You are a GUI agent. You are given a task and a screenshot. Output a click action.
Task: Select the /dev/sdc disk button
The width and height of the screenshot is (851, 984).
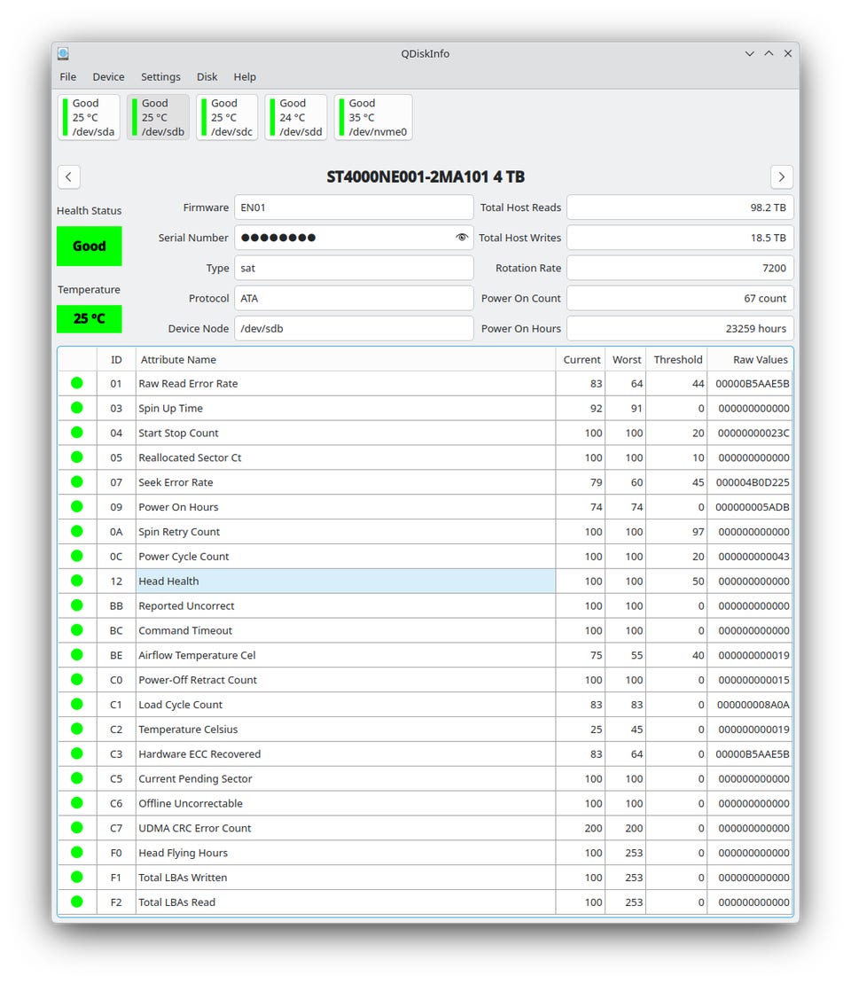point(227,117)
